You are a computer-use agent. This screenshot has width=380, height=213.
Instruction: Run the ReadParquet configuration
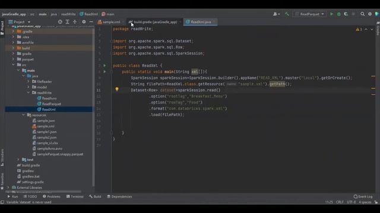[331, 14]
